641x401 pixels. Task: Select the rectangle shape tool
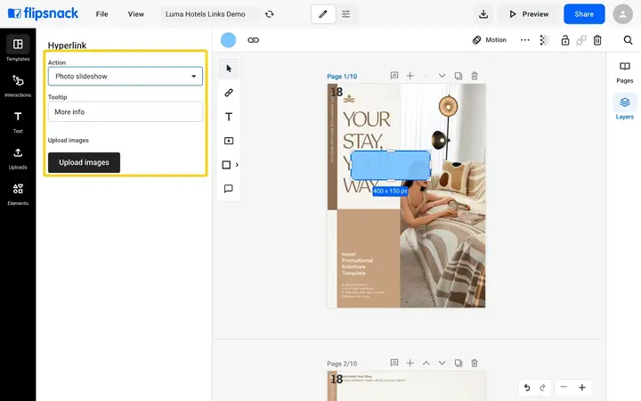pos(226,165)
